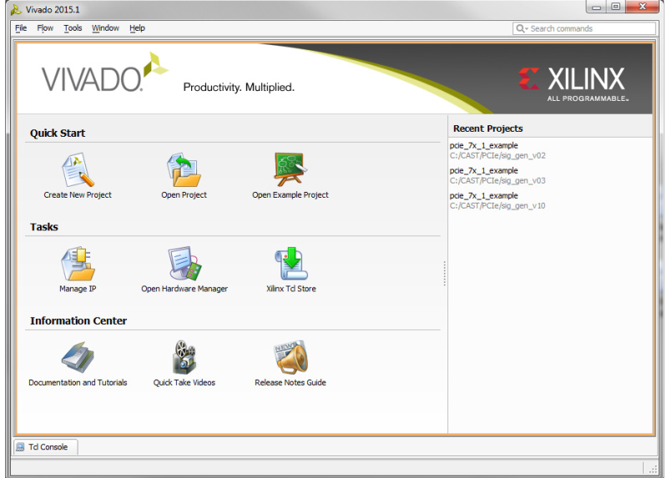Open recent project in sig_gen_v03
The image size is (667, 478).
click(x=498, y=176)
